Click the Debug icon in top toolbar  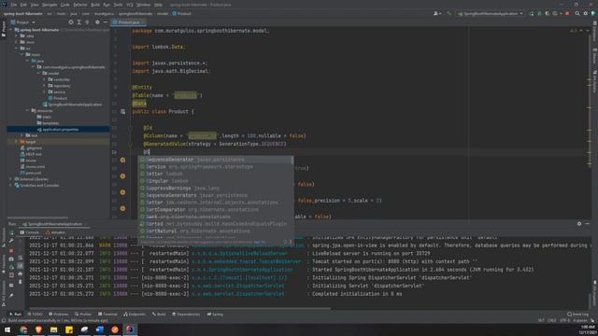(540, 13)
